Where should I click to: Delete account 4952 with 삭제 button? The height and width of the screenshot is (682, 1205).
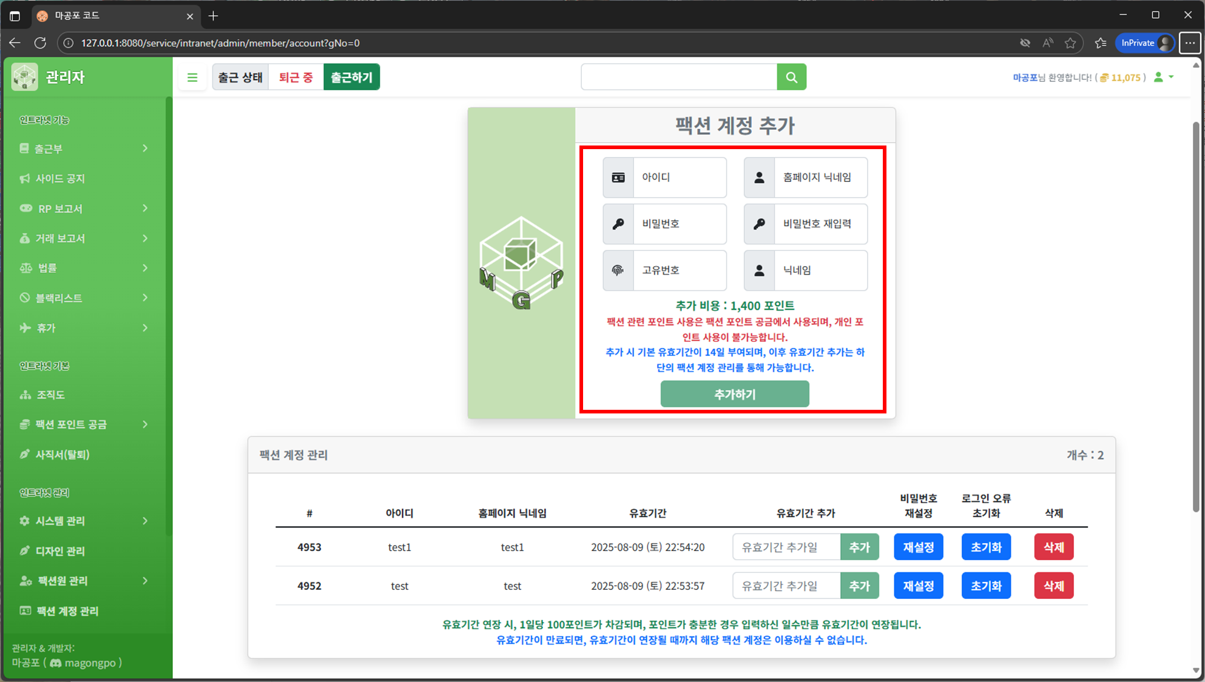pos(1054,586)
